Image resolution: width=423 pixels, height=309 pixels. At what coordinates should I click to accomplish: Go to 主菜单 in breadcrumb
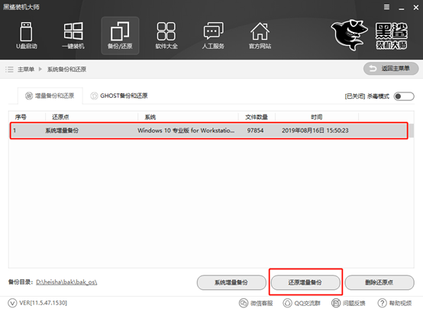[26, 69]
